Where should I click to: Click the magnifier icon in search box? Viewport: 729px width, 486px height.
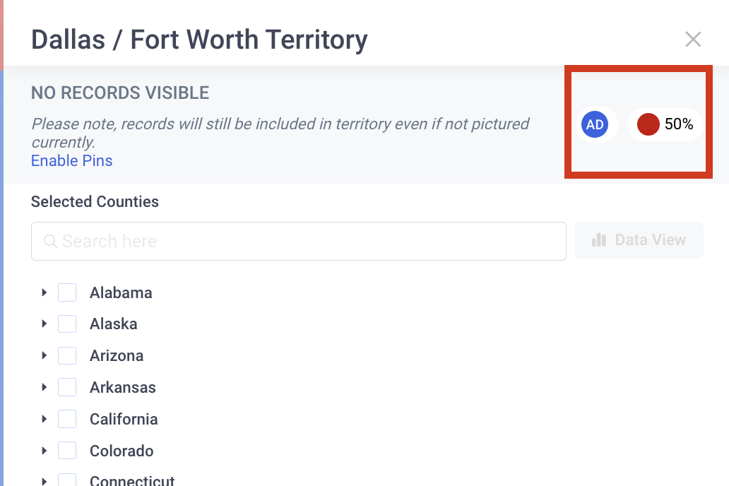[50, 242]
